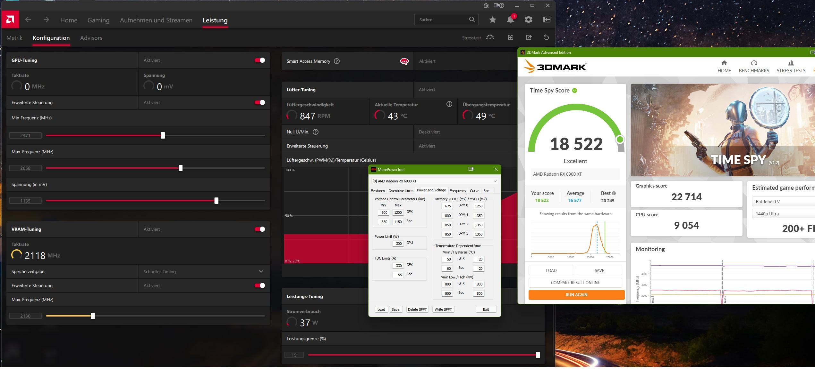Open MorePowerTool Curve tab
The image size is (815, 369).
[474, 191]
